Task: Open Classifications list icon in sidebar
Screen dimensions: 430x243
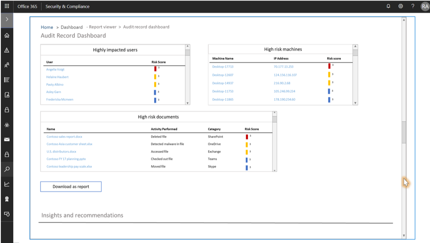Action: click(x=7, y=80)
